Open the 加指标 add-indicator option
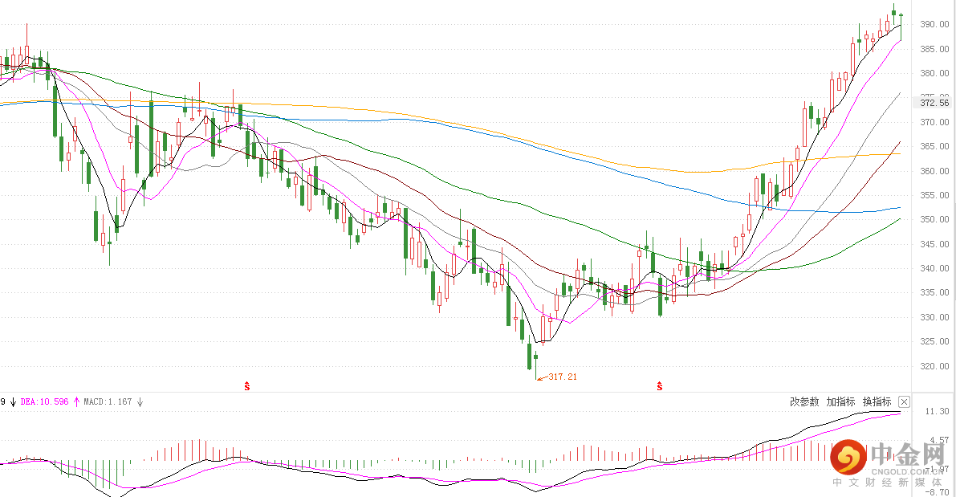This screenshot has width=956, height=497. tap(840, 402)
